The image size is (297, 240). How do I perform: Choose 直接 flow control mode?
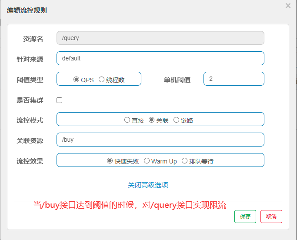[x=127, y=120]
